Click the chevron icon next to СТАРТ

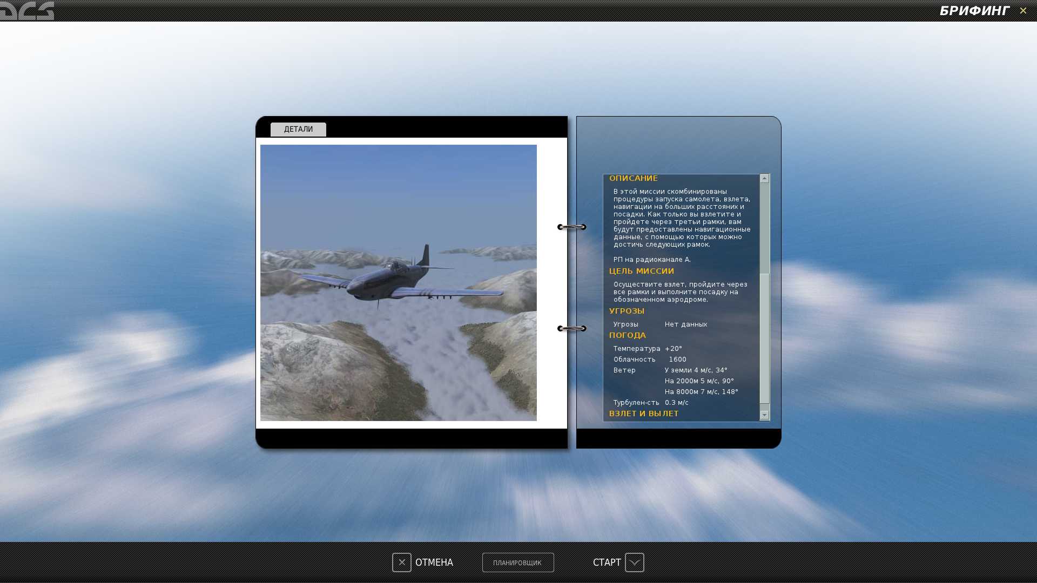[x=635, y=562]
